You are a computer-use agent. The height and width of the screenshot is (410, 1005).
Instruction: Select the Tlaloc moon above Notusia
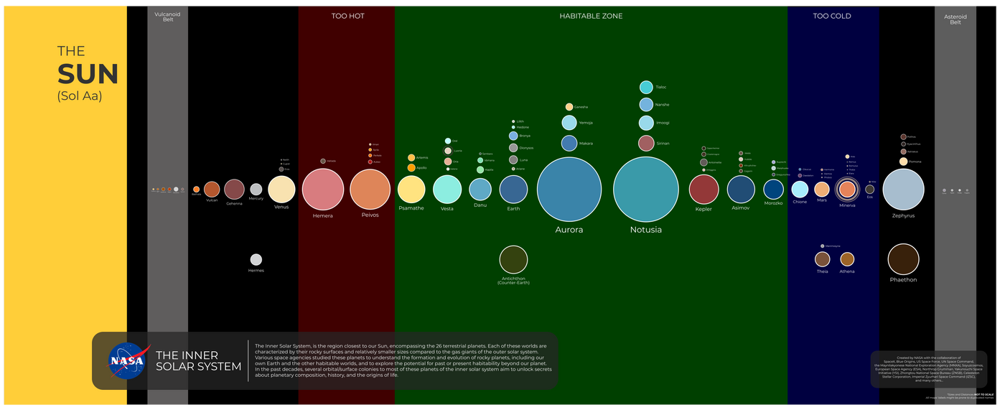click(646, 87)
